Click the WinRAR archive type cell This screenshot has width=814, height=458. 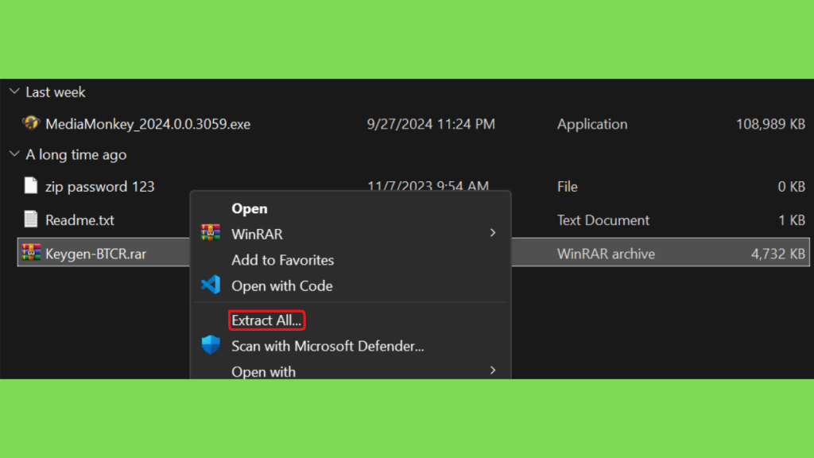(606, 254)
